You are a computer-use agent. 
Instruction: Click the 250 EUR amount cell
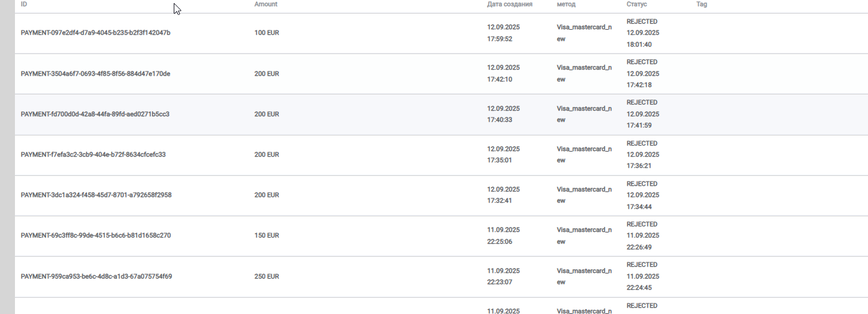point(267,277)
